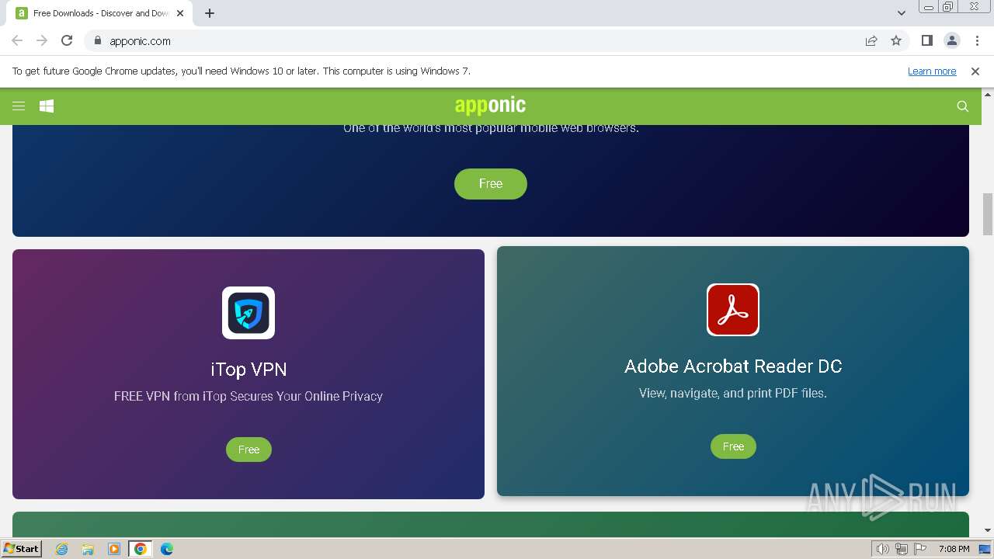The height and width of the screenshot is (559, 994).
Task: Launch Internet Explorer from taskbar
Action: [x=62, y=549]
